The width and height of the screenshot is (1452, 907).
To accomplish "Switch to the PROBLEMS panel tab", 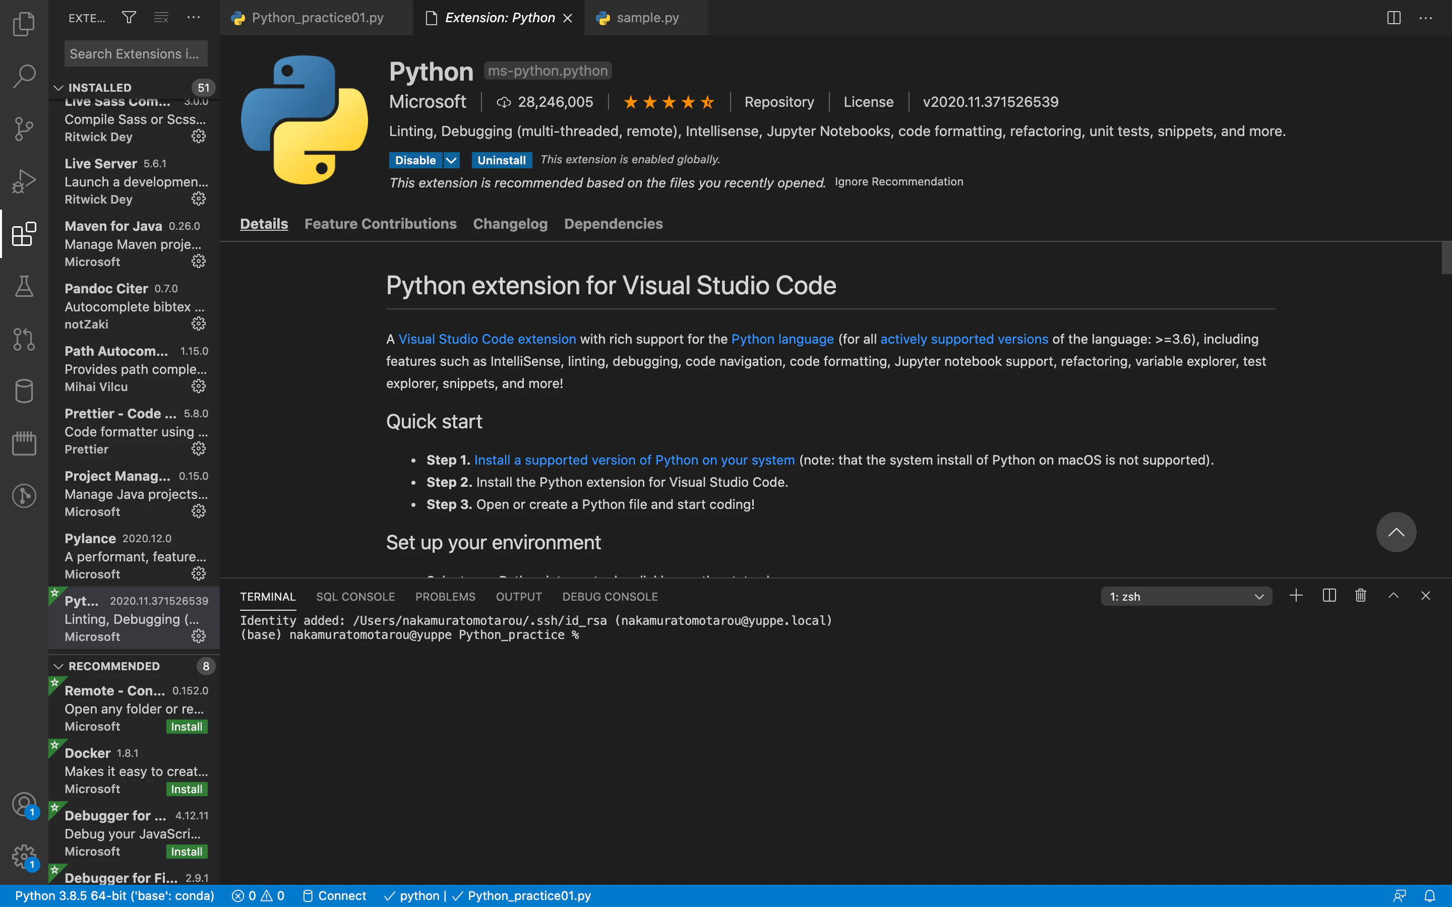I will 445,597.
